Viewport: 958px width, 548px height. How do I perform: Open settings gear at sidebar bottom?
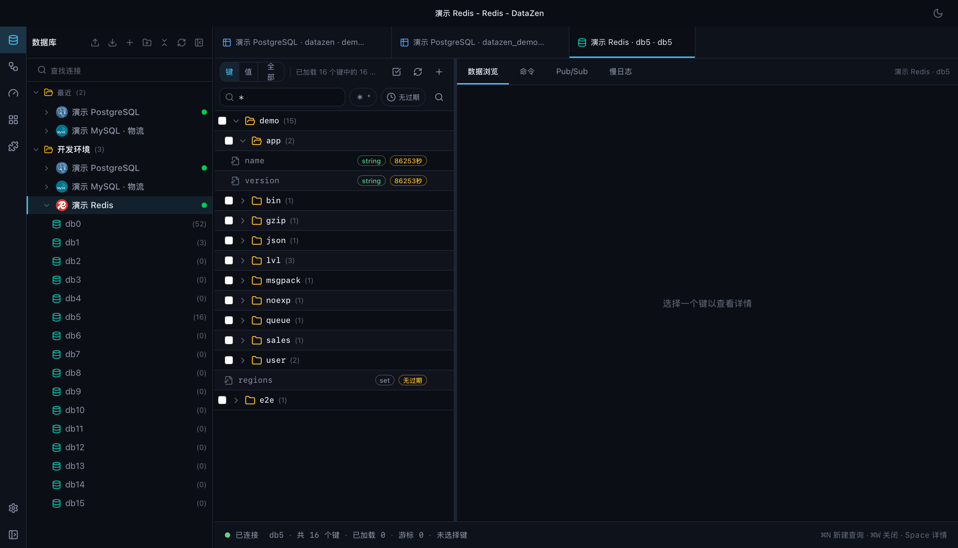[x=13, y=508]
